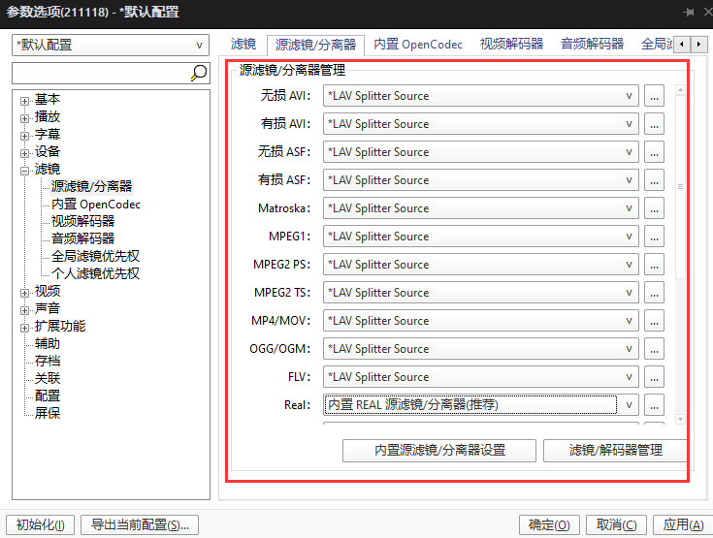Open the MPEG2 TS splitter dropdown

click(480, 293)
